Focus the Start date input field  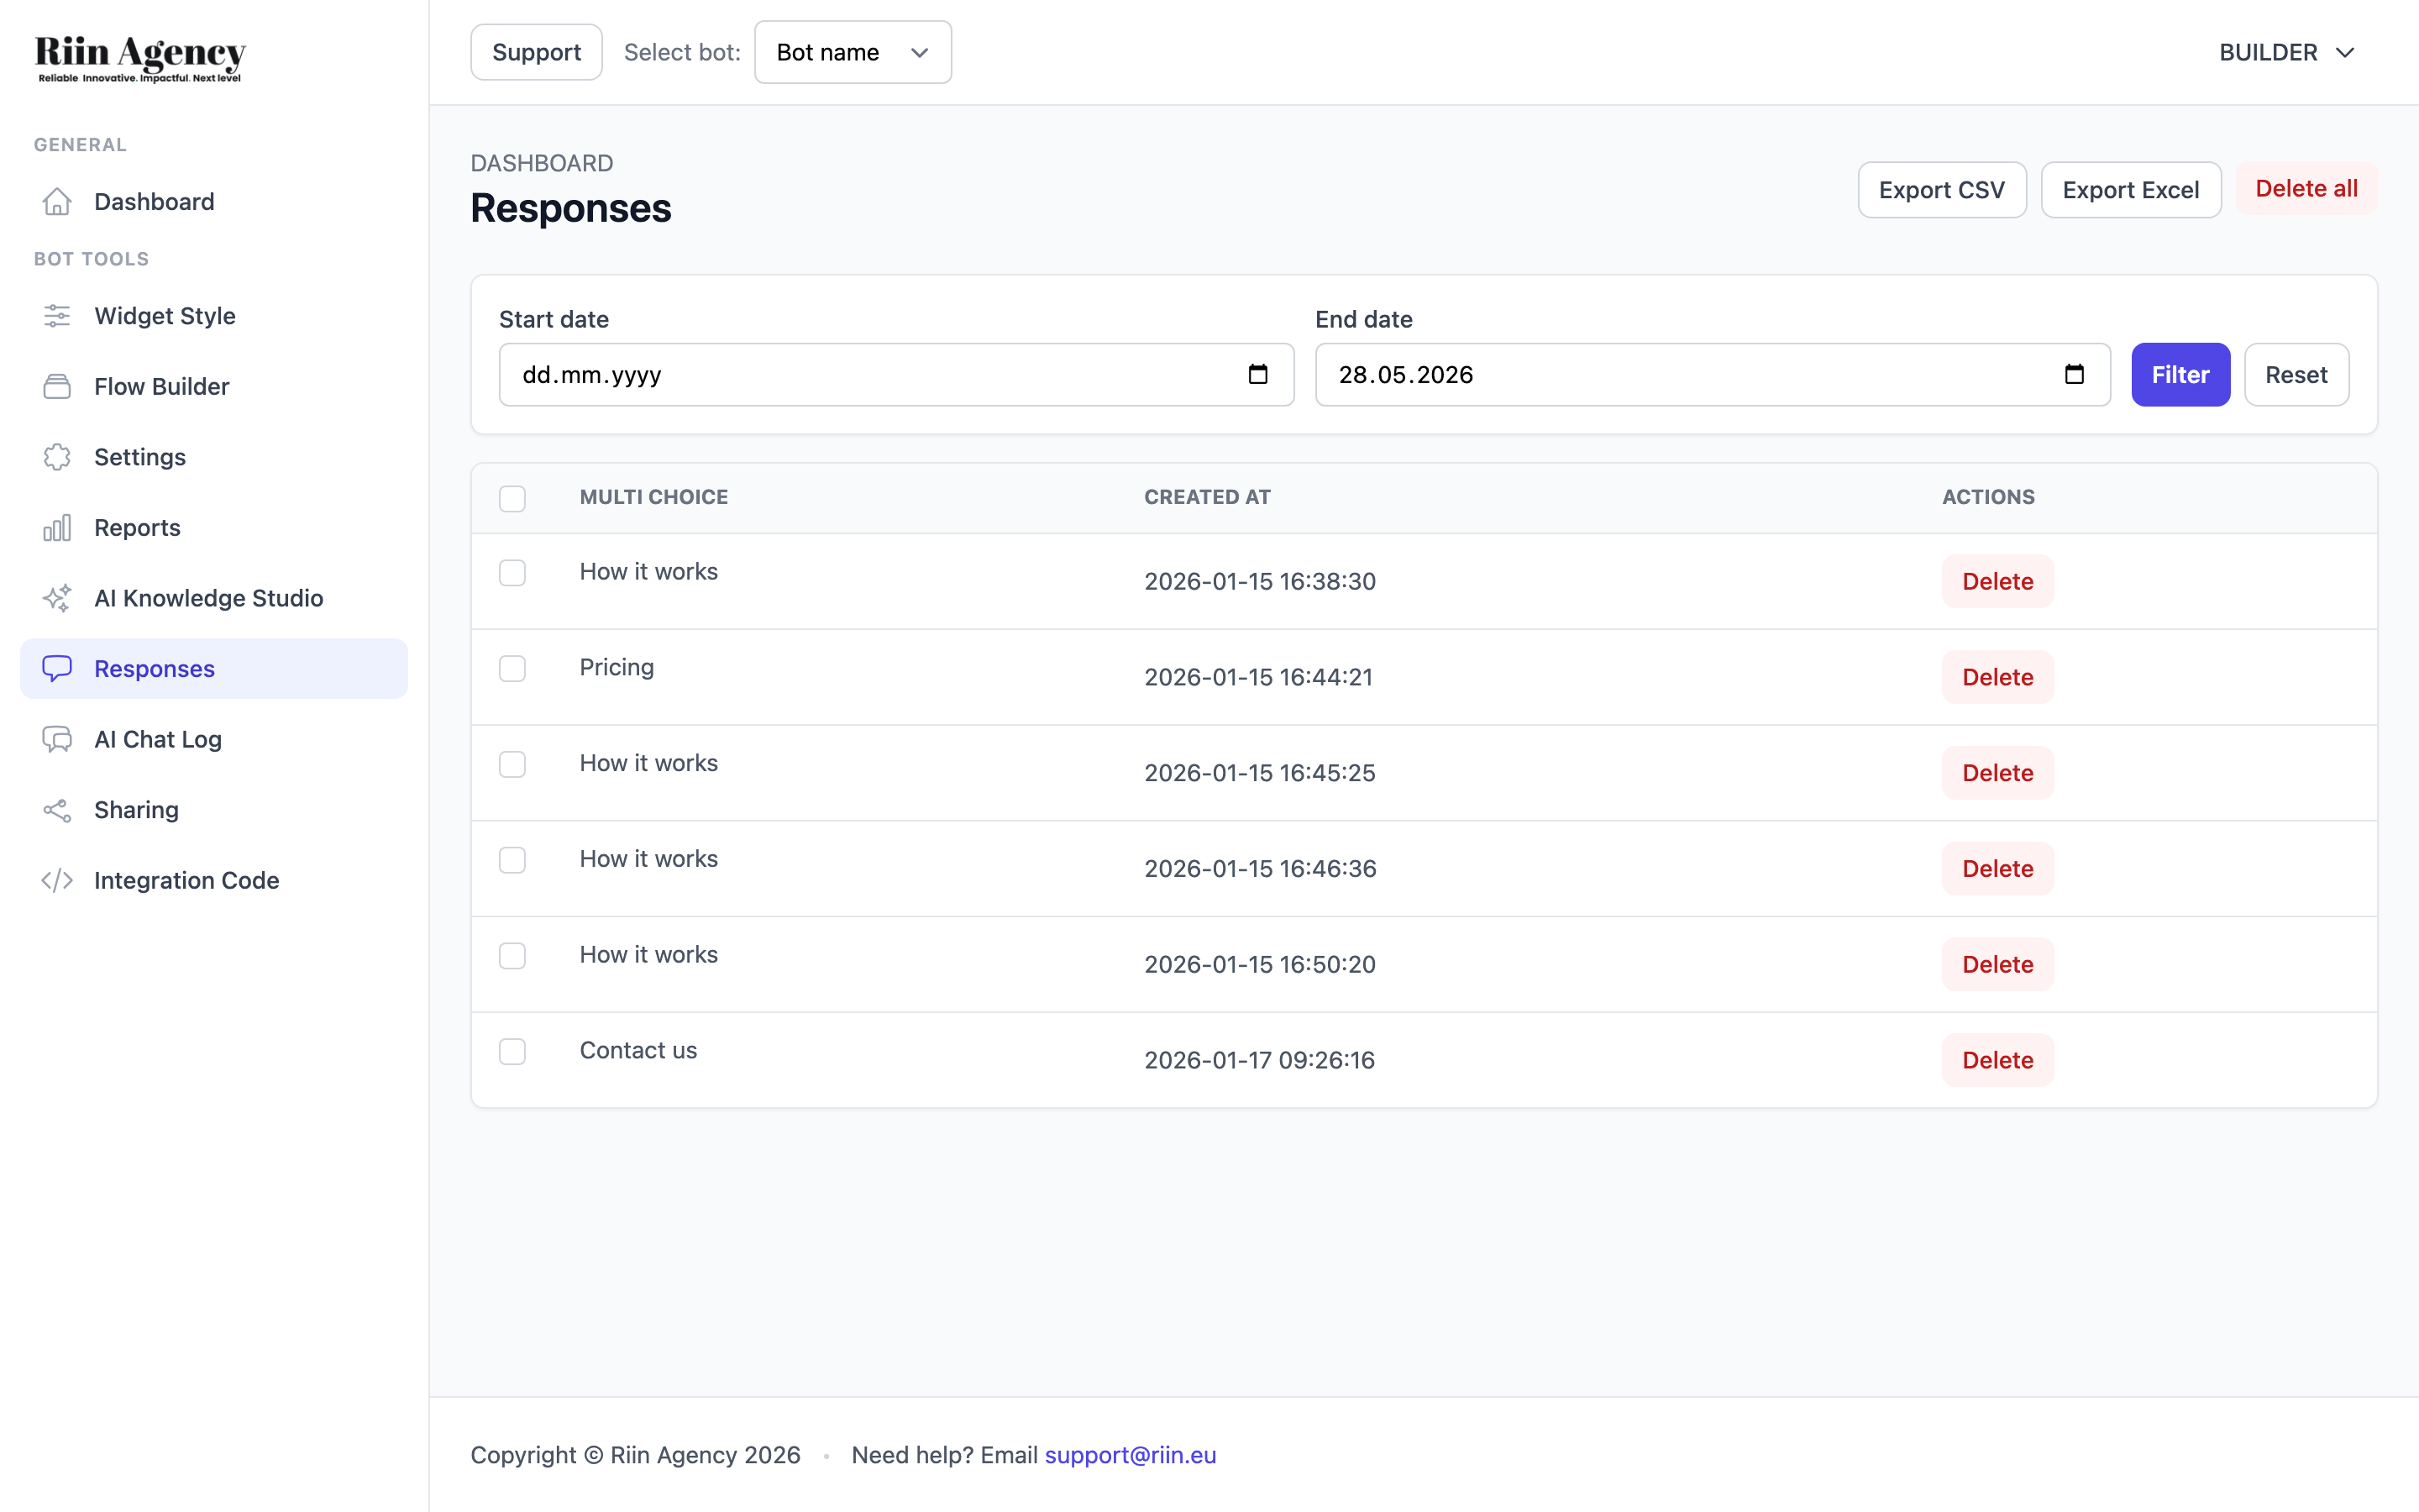897,375
